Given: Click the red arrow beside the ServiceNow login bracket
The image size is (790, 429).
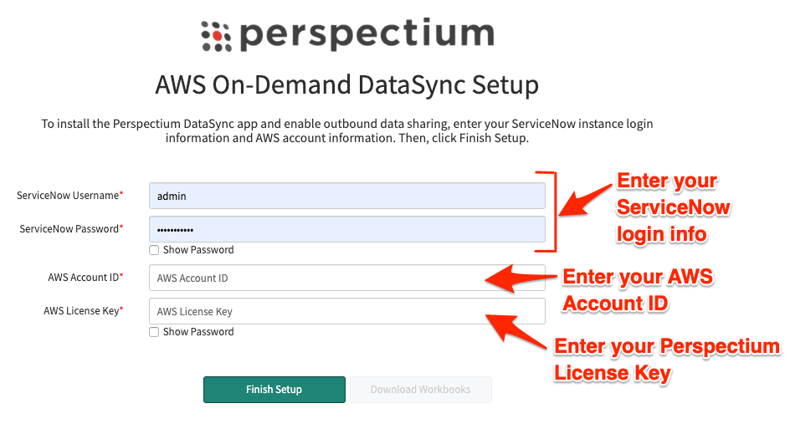Looking at the screenshot, I should pyautogui.click(x=586, y=200).
